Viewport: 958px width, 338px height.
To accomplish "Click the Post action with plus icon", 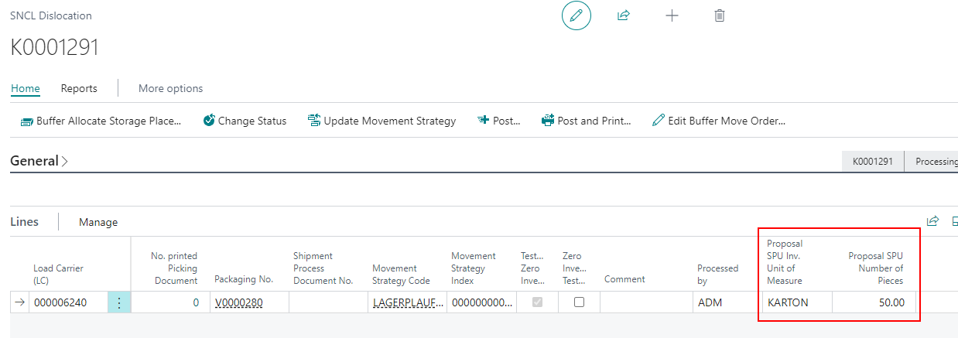I will click(x=499, y=121).
